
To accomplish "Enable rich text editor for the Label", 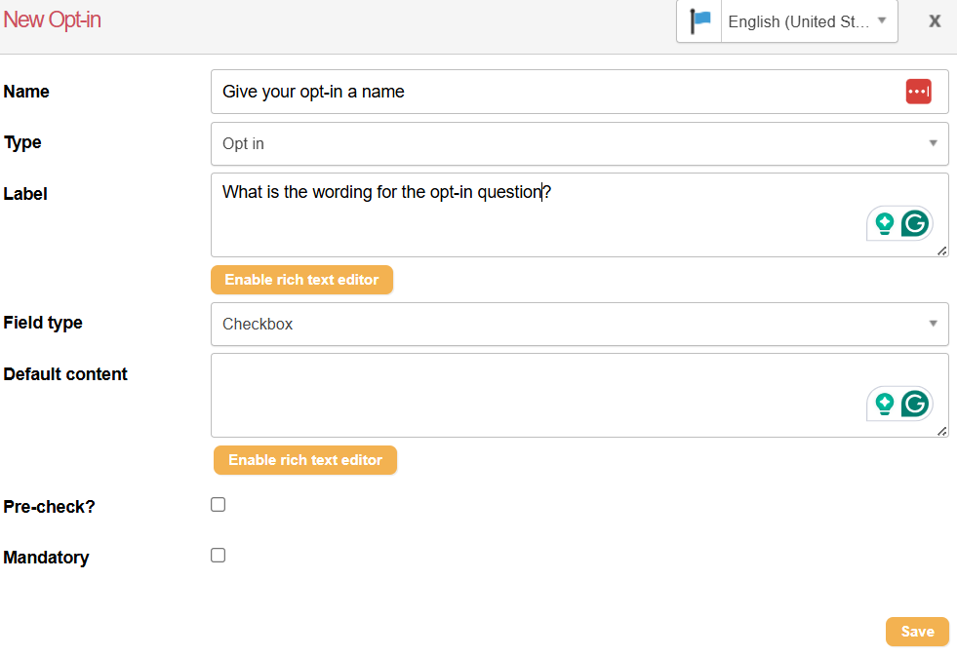I will [x=301, y=280].
